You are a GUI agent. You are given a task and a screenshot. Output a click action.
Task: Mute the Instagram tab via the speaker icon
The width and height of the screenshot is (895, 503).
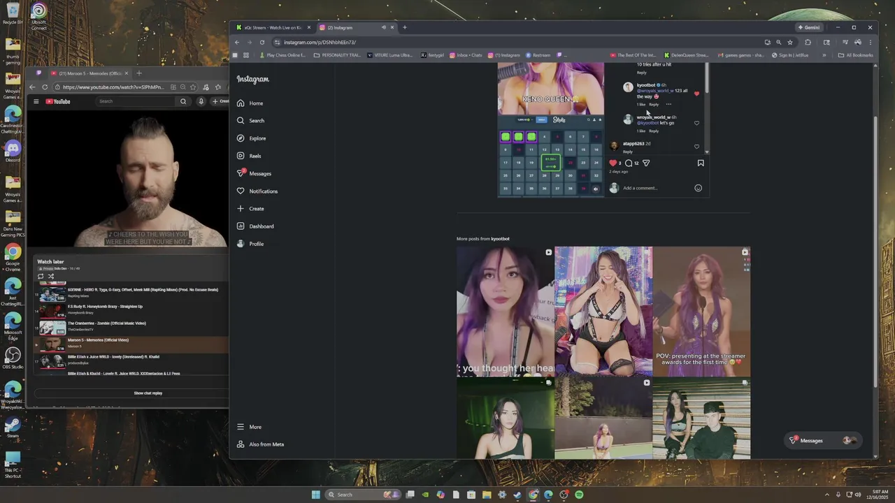point(383,27)
